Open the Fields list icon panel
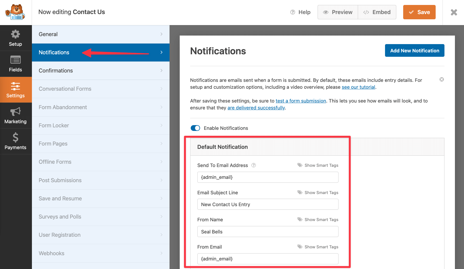The image size is (464, 269). (15, 64)
